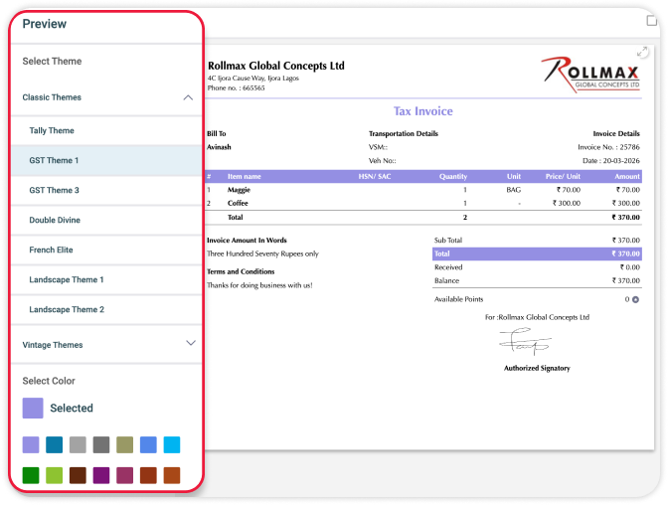Viewport: 668px width, 505px height.
Task: Click the currently selected lavender color box
Action: pos(33,408)
